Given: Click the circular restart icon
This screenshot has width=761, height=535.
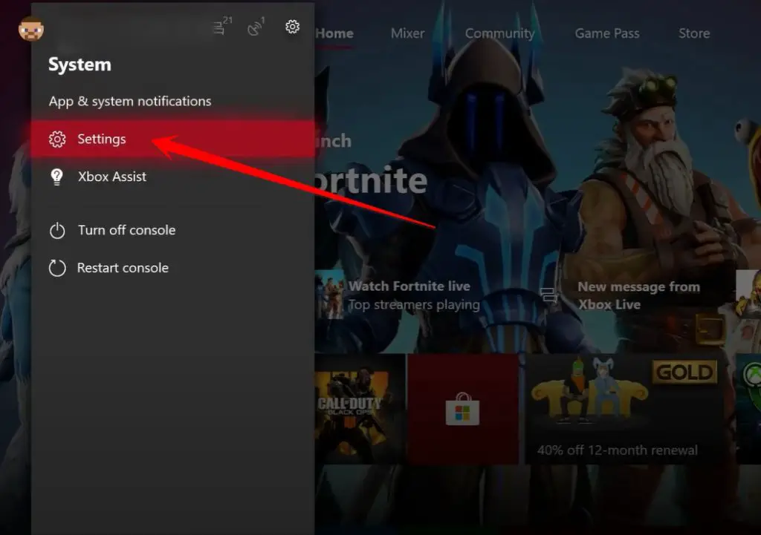Looking at the screenshot, I should [57, 268].
